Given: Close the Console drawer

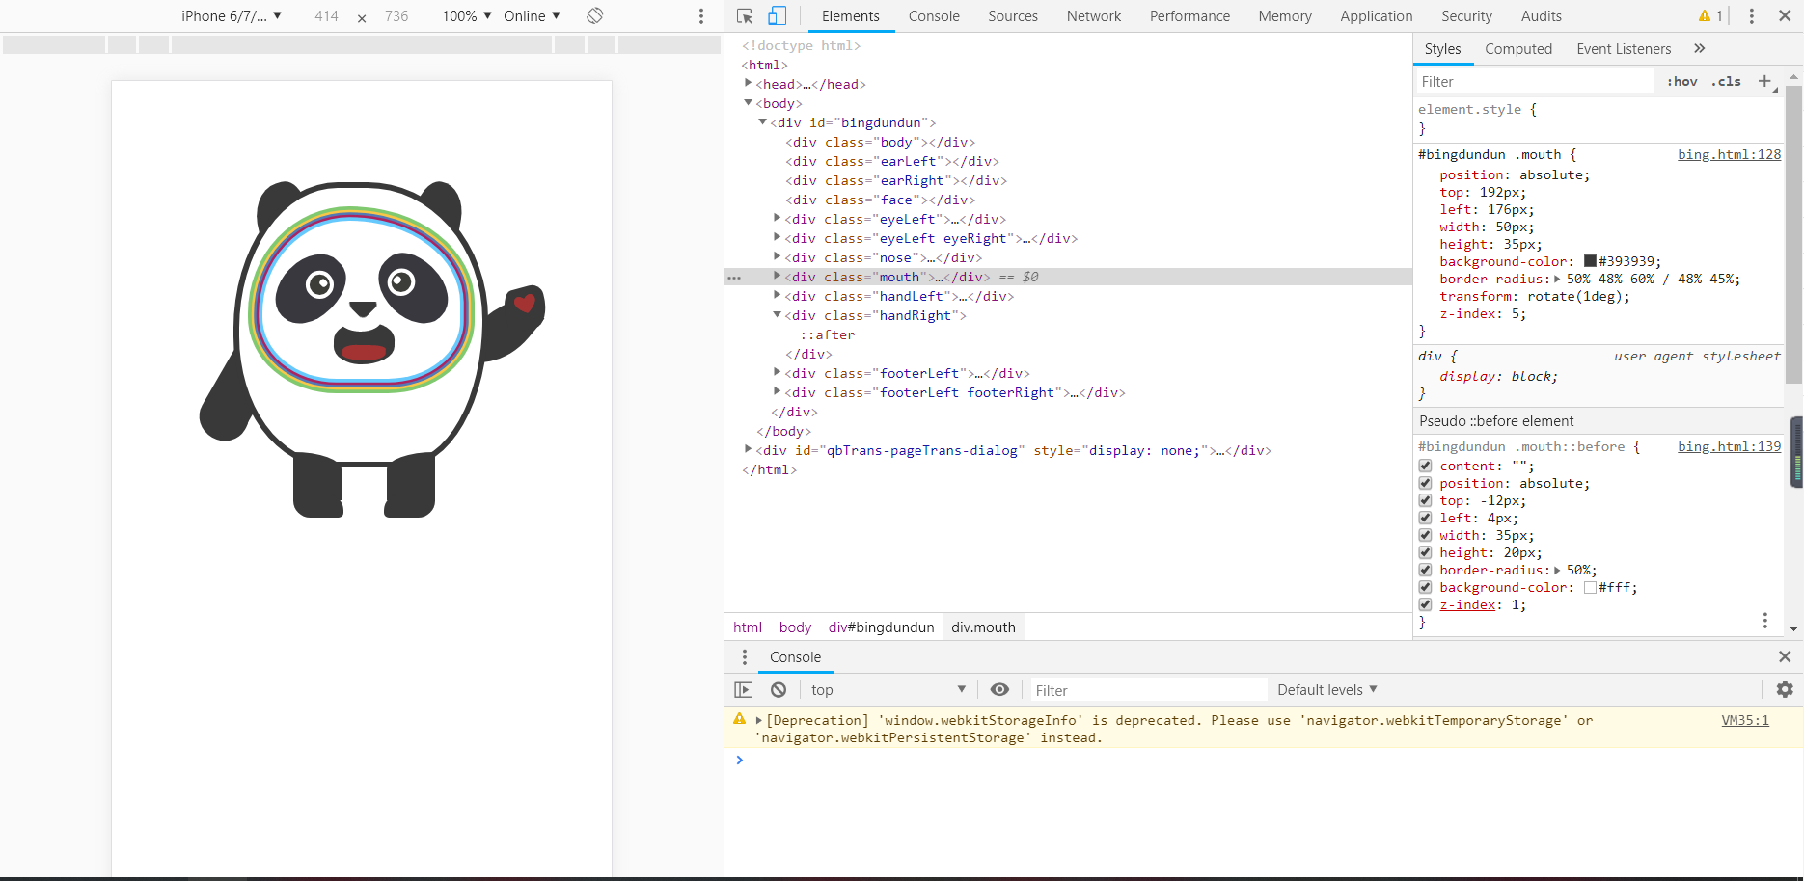Looking at the screenshot, I should tap(1785, 657).
